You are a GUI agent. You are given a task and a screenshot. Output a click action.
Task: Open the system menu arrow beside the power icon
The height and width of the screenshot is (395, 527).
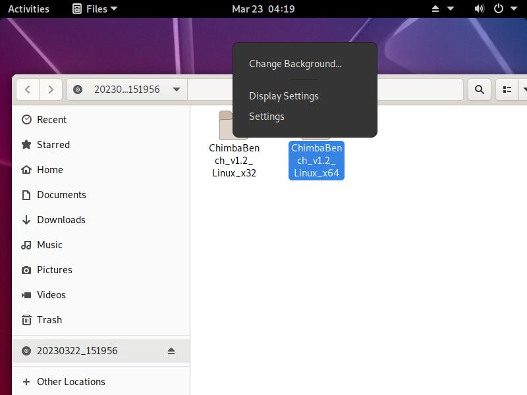tap(514, 9)
